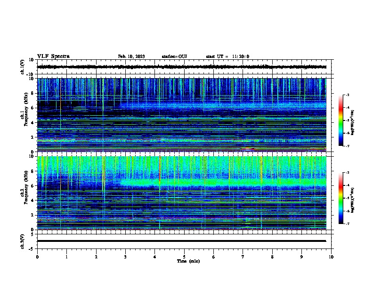Click the "2" kHz tick on ch.2 frequency axis
This screenshot has width=373, height=288.
click(32, 215)
